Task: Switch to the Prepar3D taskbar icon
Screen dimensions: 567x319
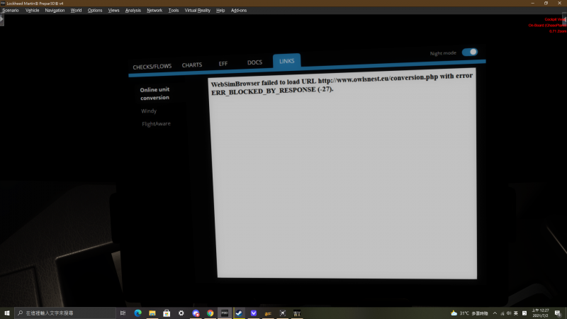Action: [225, 313]
